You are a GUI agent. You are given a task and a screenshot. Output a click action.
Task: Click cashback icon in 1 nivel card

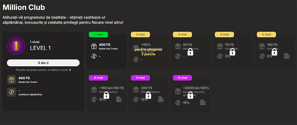click(x=94, y=56)
